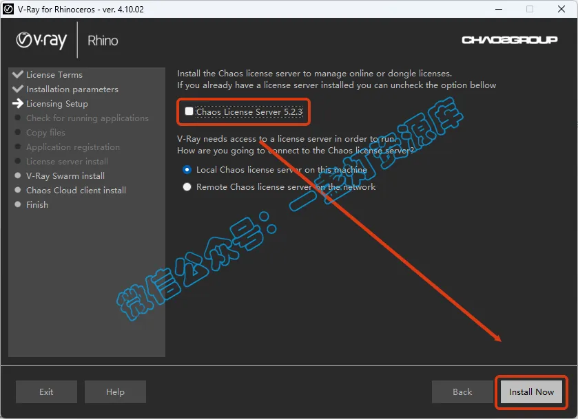Click the Install Now button
The height and width of the screenshot is (419, 578).
pos(531,391)
